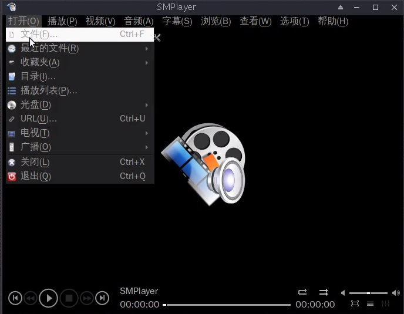Open the 音频(A) menu

(139, 21)
